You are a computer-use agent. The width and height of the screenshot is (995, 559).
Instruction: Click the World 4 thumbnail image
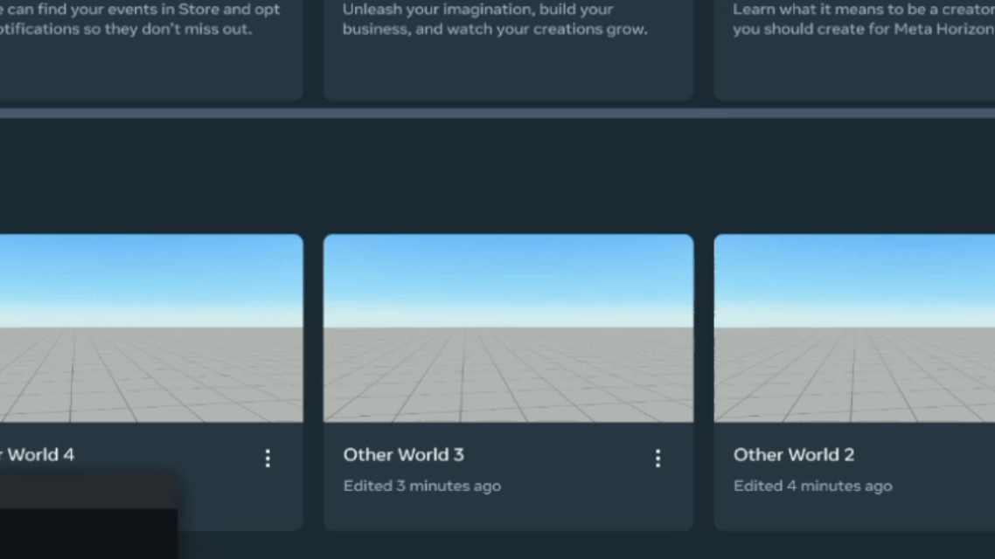(150, 328)
